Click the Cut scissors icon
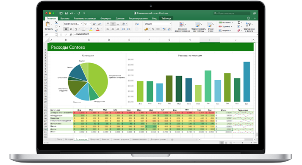302x165 pixels. (56, 22)
